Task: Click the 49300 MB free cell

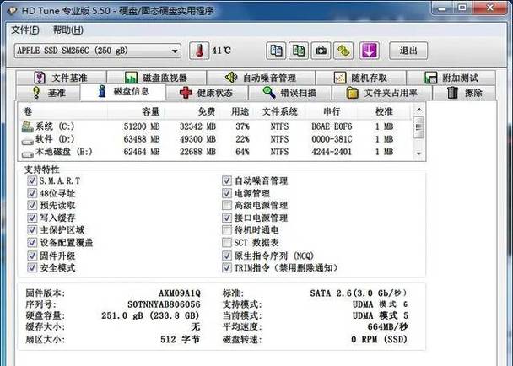Action: pos(197,139)
